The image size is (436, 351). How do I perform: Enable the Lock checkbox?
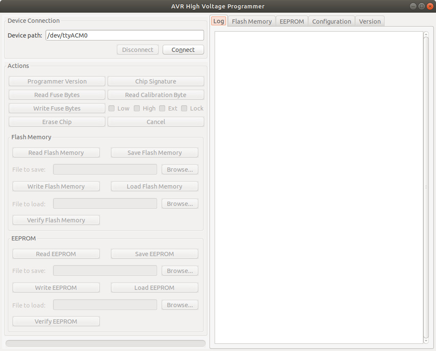point(184,108)
